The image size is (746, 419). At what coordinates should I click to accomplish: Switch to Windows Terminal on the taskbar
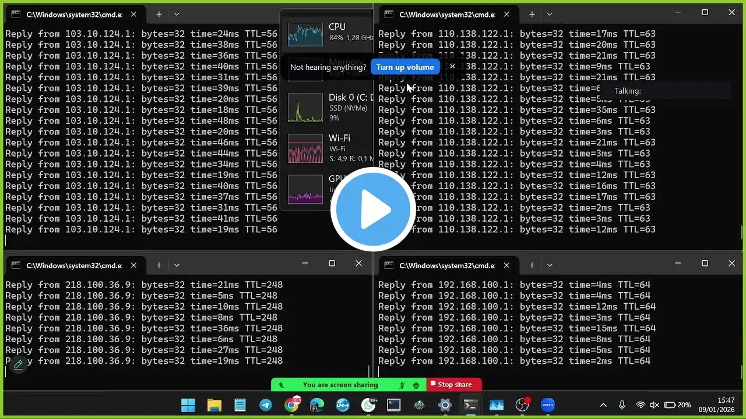click(x=470, y=405)
